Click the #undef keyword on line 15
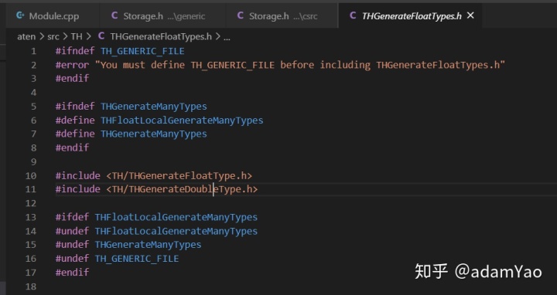This screenshot has width=557, height=295. [x=72, y=245]
